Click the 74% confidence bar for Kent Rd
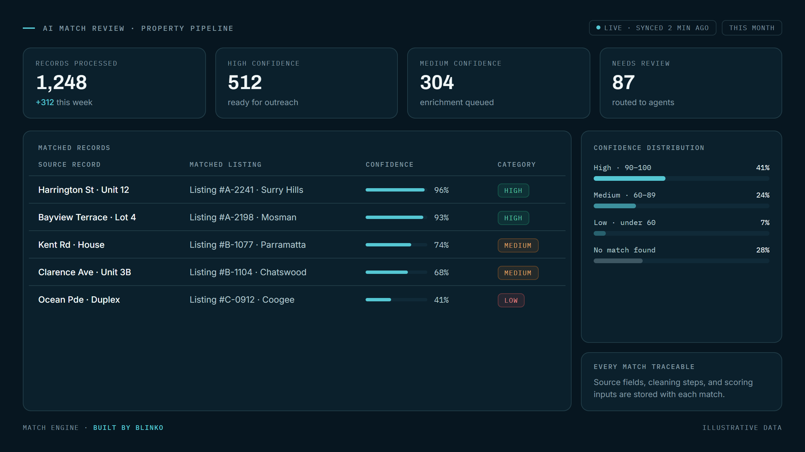Viewport: 805px width, 452px height. pyautogui.click(x=396, y=245)
